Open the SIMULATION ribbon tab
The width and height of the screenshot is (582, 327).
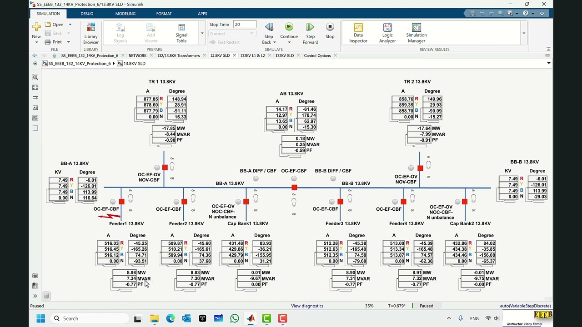click(x=48, y=14)
